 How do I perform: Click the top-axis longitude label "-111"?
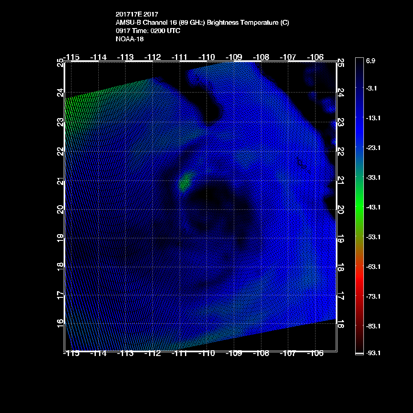(x=179, y=57)
